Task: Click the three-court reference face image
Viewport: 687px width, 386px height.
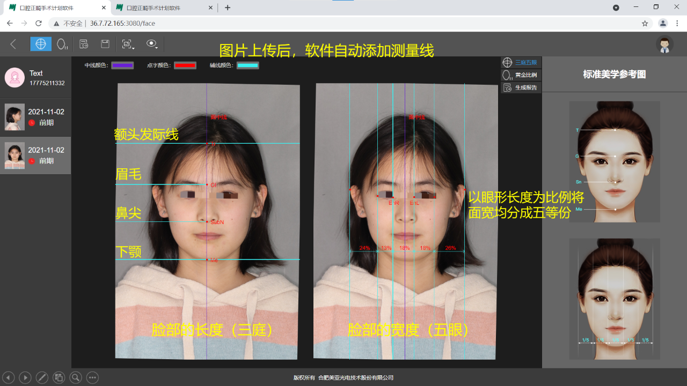Action: [x=615, y=161]
